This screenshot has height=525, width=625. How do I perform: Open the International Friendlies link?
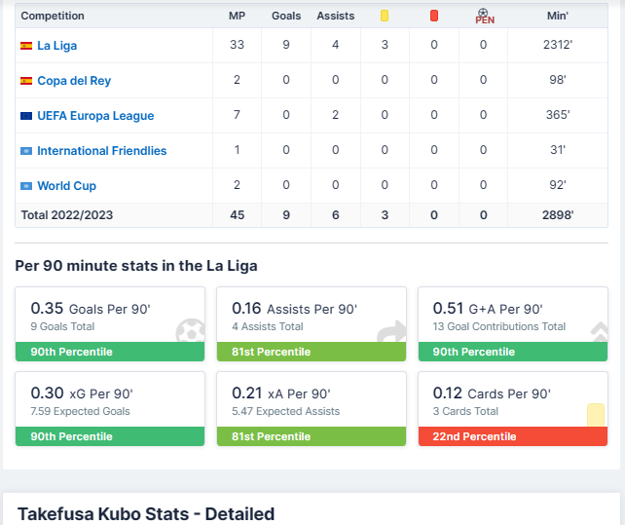pyautogui.click(x=102, y=151)
